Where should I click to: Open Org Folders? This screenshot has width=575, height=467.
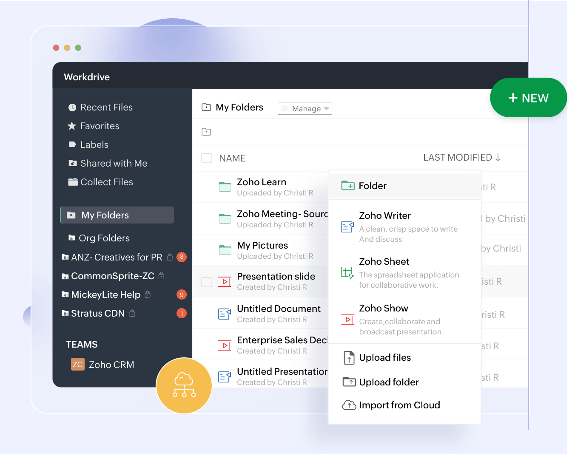104,238
